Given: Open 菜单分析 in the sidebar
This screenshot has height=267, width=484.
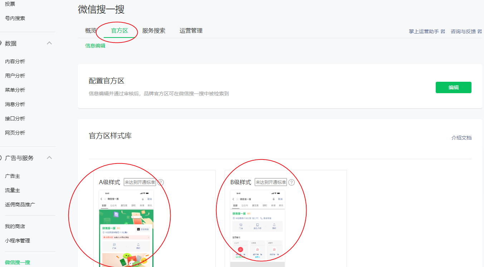Looking at the screenshot, I should 15,90.
